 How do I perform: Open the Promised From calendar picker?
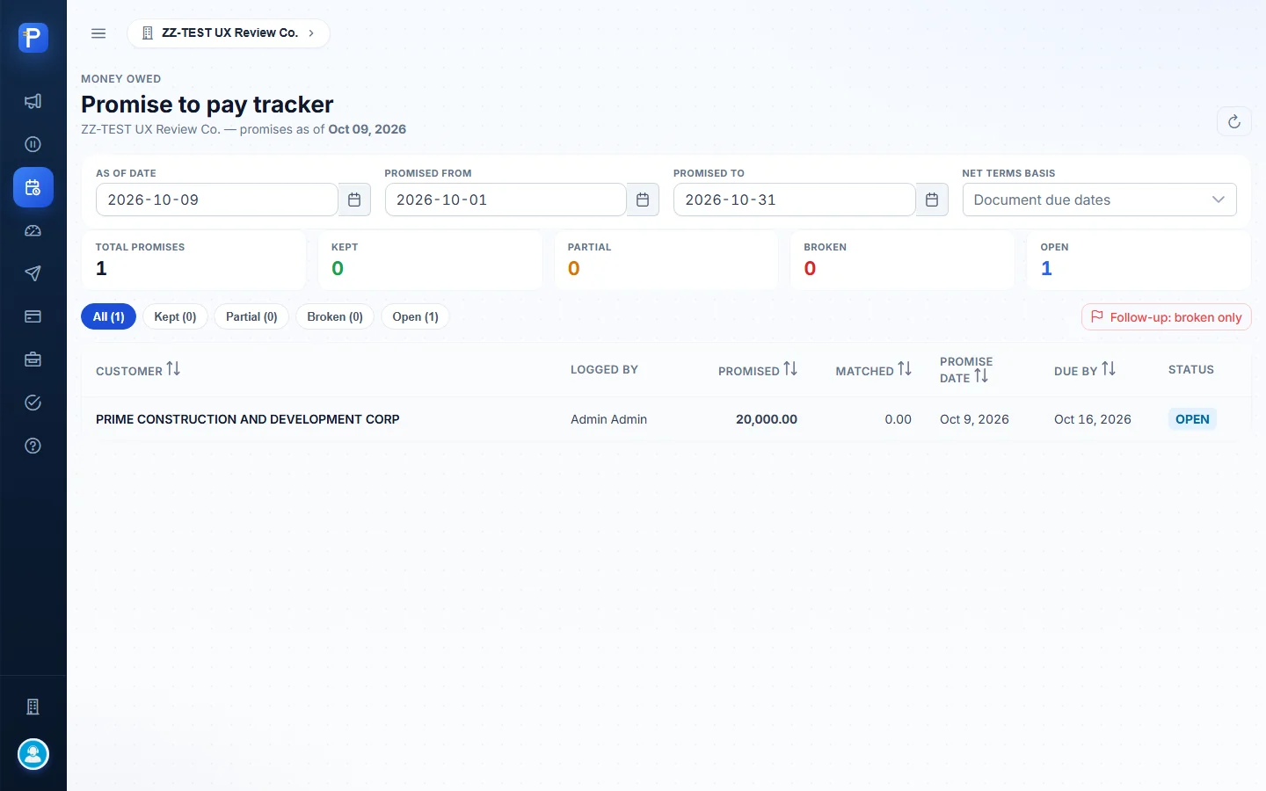pyautogui.click(x=643, y=200)
